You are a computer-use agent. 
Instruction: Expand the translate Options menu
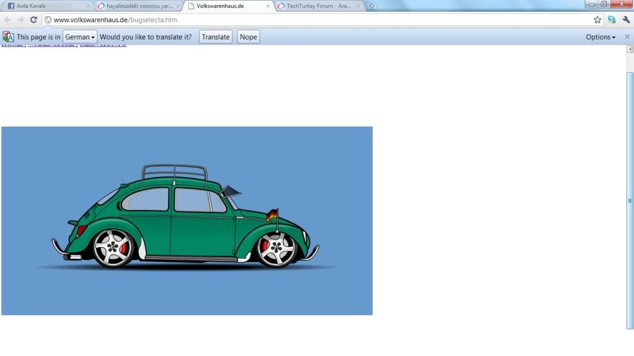601,37
